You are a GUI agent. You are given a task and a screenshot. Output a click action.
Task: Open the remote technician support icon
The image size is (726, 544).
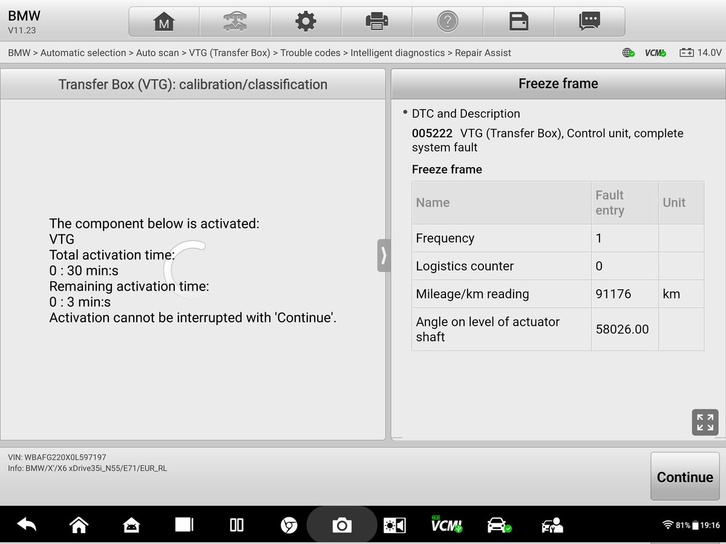click(x=552, y=525)
